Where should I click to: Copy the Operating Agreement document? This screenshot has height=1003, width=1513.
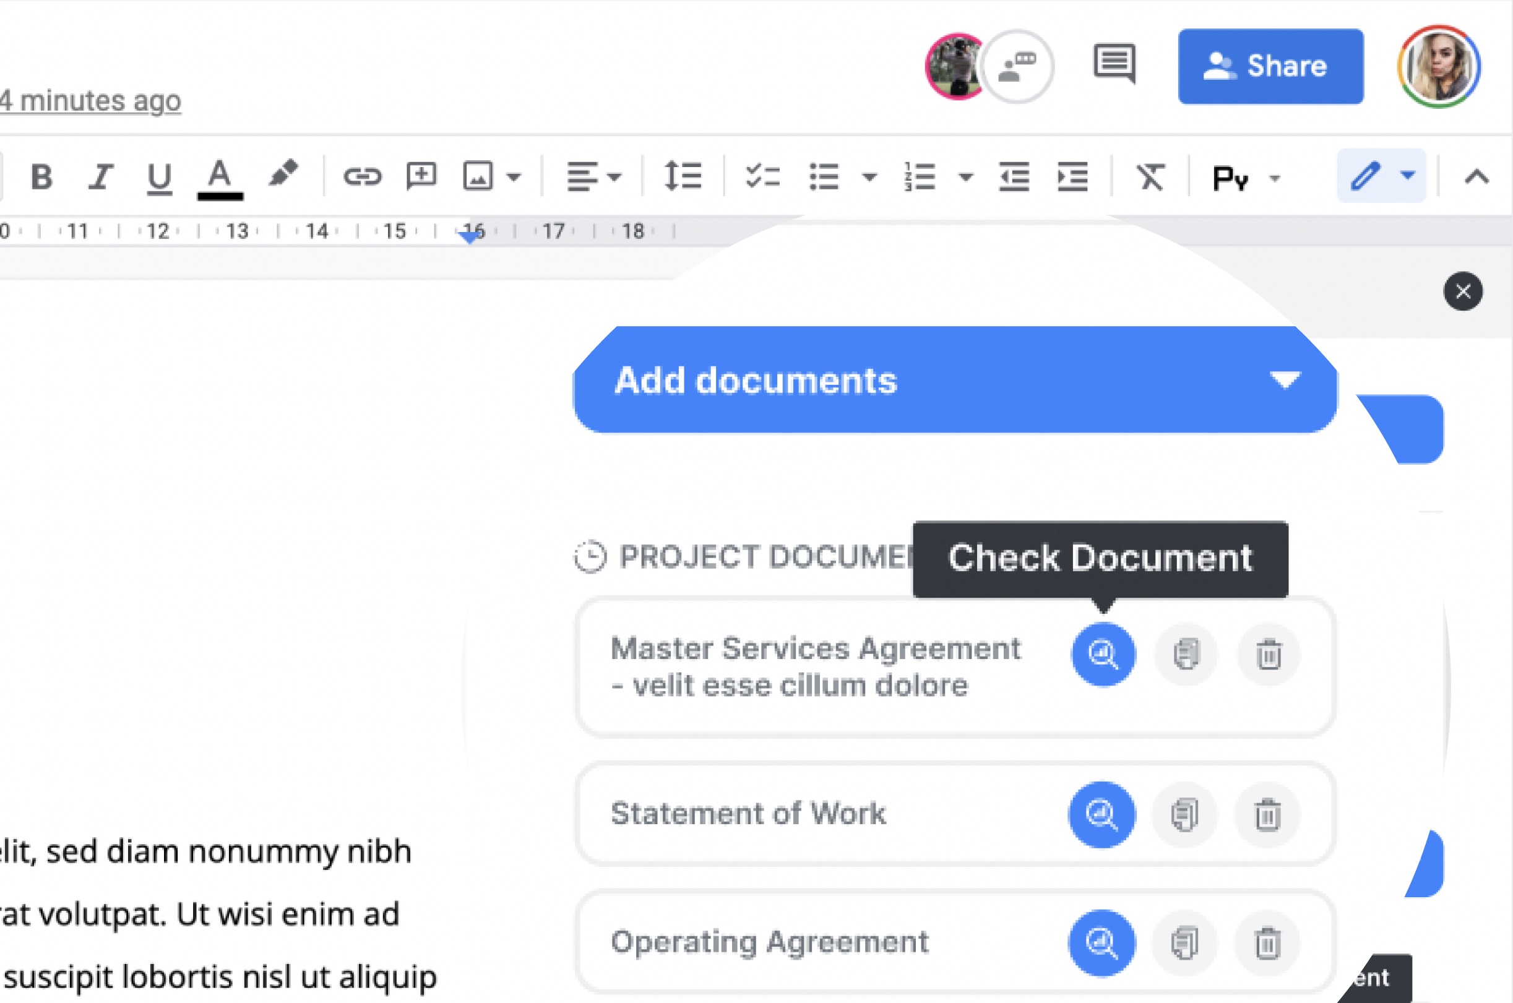pos(1184,942)
